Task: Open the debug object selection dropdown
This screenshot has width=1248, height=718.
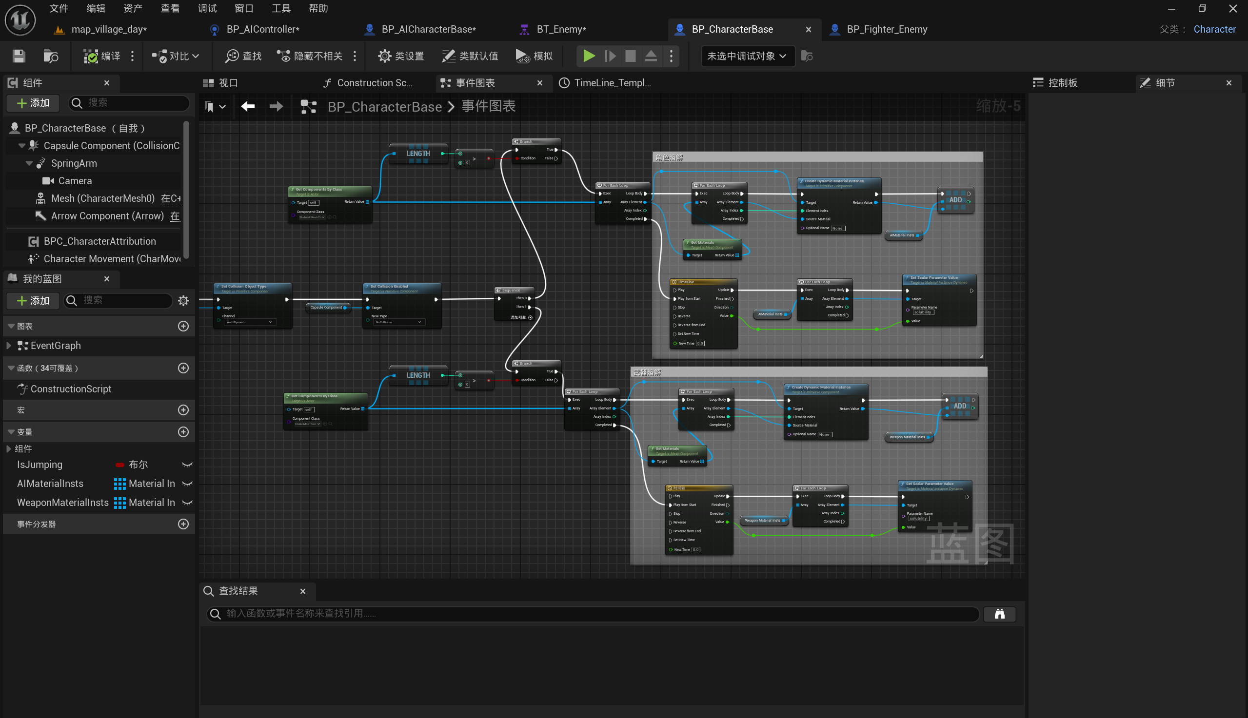Action: [747, 56]
